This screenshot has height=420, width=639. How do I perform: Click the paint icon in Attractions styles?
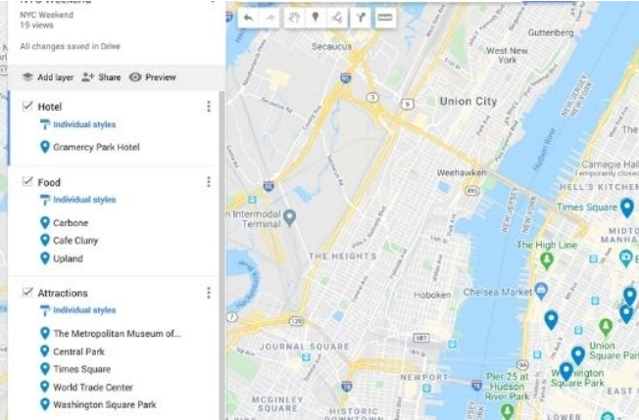(44, 310)
